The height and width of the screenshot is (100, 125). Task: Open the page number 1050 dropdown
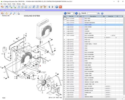pyautogui.click(x=74, y=13)
